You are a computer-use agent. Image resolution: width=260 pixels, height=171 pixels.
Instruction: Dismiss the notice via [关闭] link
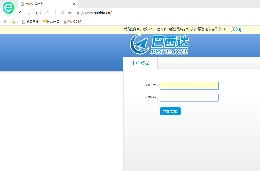[x=236, y=29]
